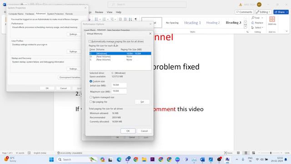This screenshot has height=164, width=291.
Task: Open the Add-ins button in Word ribbon
Action: (x=272, y=20)
